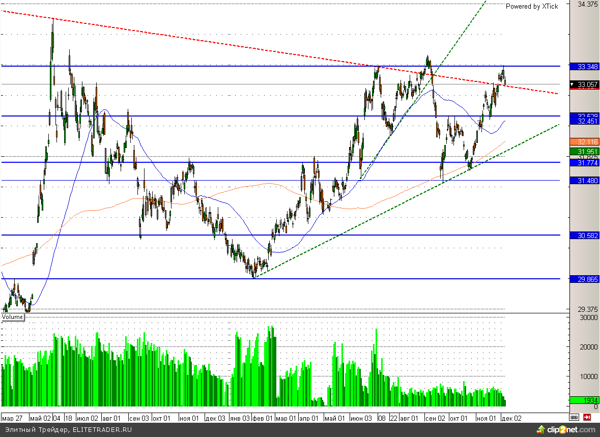Select the 'мар 27' date on time axis

pyautogui.click(x=12, y=418)
